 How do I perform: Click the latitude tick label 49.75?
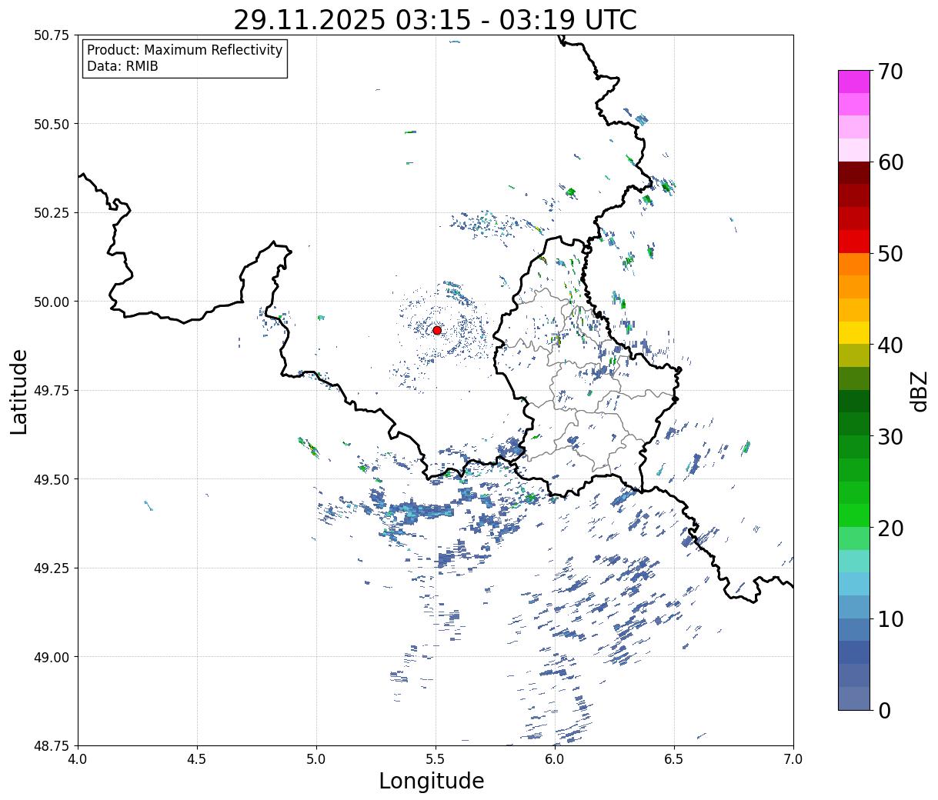click(52, 391)
